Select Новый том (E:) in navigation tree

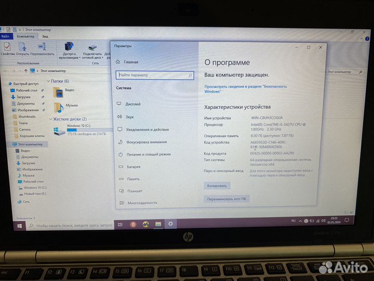35,194
